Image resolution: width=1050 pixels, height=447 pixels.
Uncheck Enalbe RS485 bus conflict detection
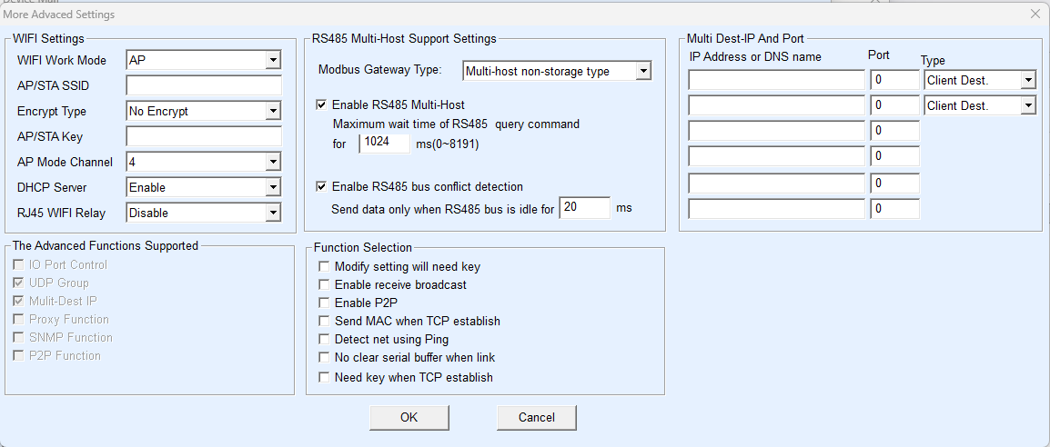tap(321, 187)
